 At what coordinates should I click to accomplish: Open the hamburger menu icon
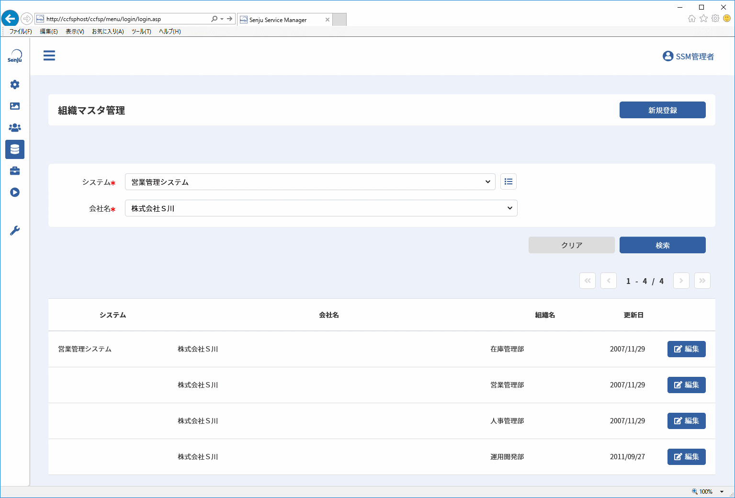49,56
